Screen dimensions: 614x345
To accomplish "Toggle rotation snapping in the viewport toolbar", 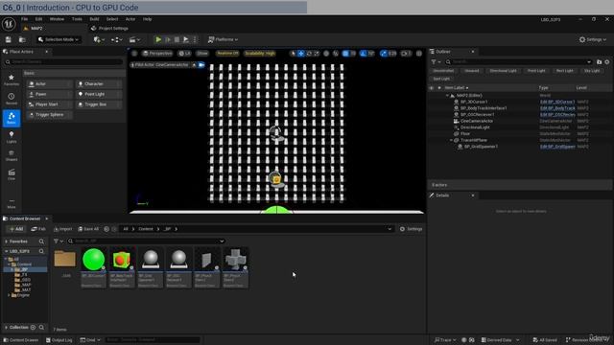I will click(364, 54).
